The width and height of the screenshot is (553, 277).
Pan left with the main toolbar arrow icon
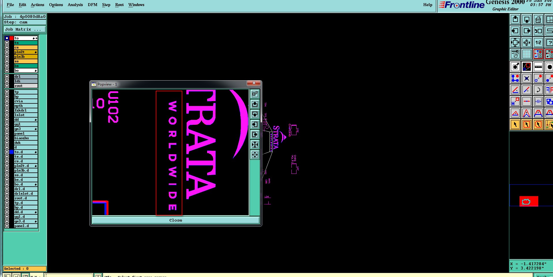(x=515, y=31)
